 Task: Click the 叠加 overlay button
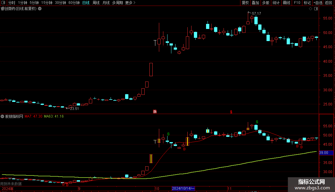click(255, 3)
